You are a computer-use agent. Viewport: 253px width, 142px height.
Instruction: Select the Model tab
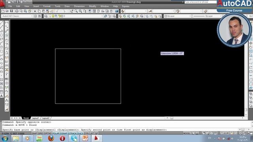click(26, 118)
